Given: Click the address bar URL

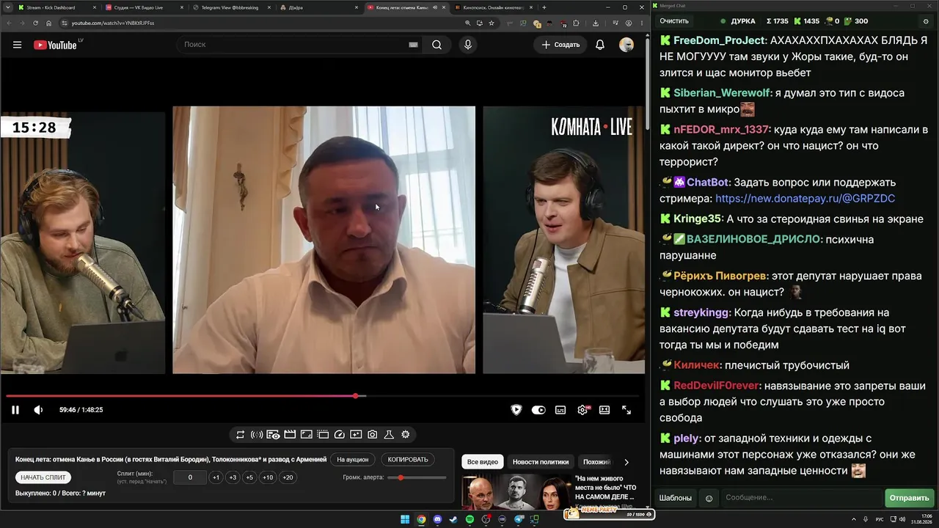Looking at the screenshot, I should click(x=113, y=23).
